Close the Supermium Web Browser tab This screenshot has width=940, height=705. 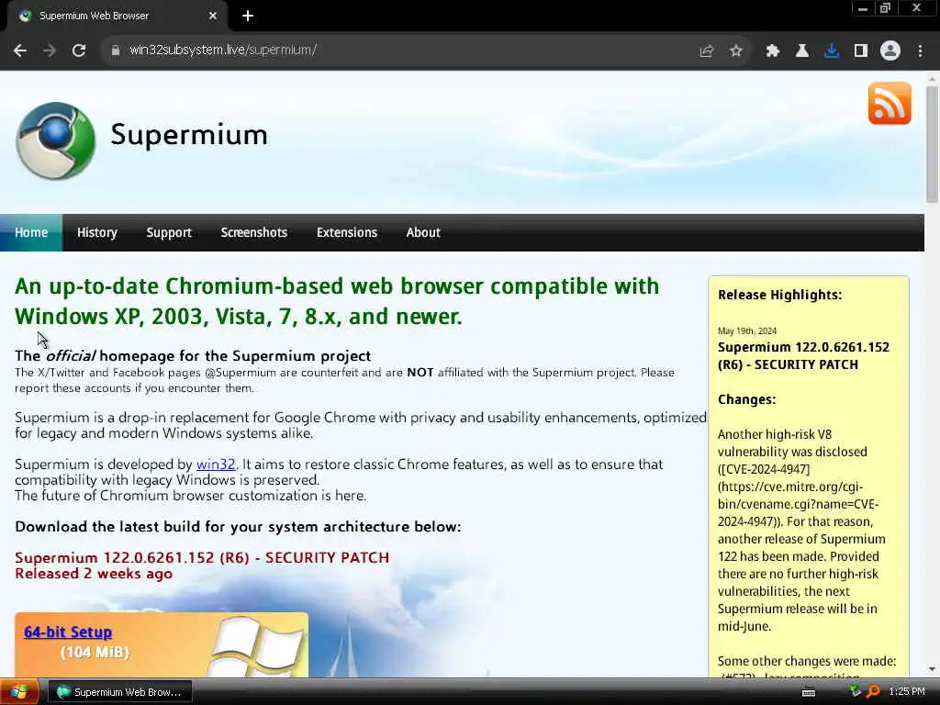point(213,16)
